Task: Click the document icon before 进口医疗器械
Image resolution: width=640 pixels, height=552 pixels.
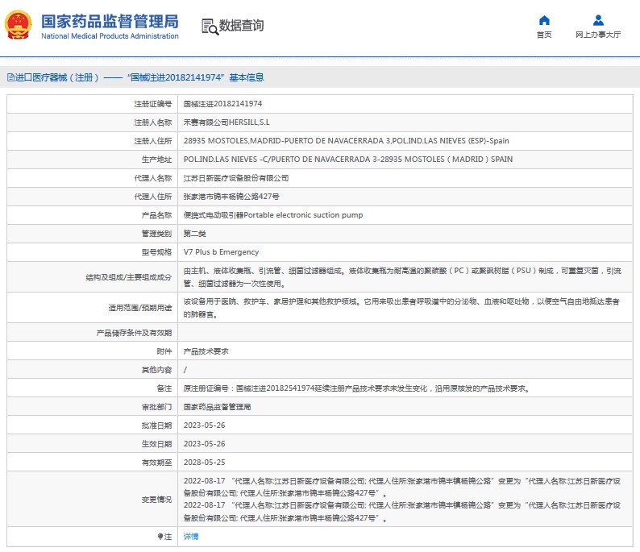Action: (10, 78)
